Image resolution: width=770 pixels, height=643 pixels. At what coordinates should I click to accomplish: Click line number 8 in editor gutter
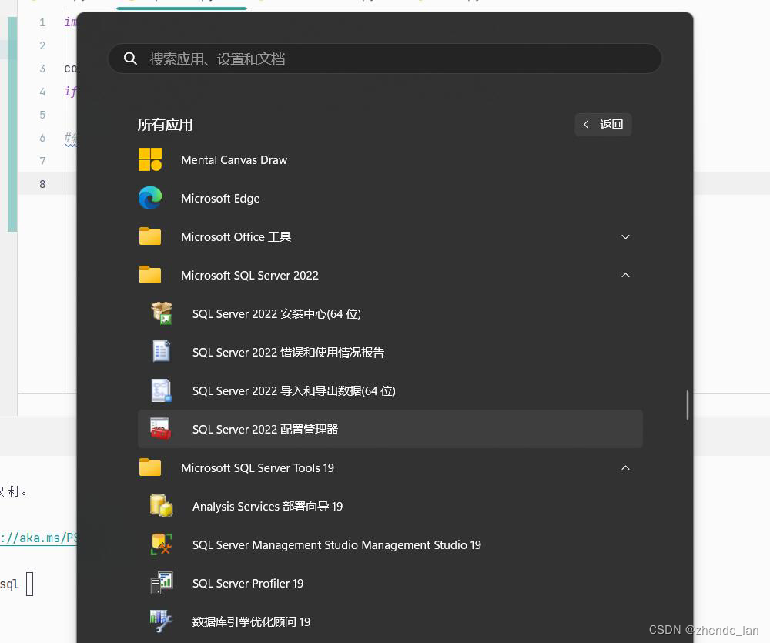[42, 184]
